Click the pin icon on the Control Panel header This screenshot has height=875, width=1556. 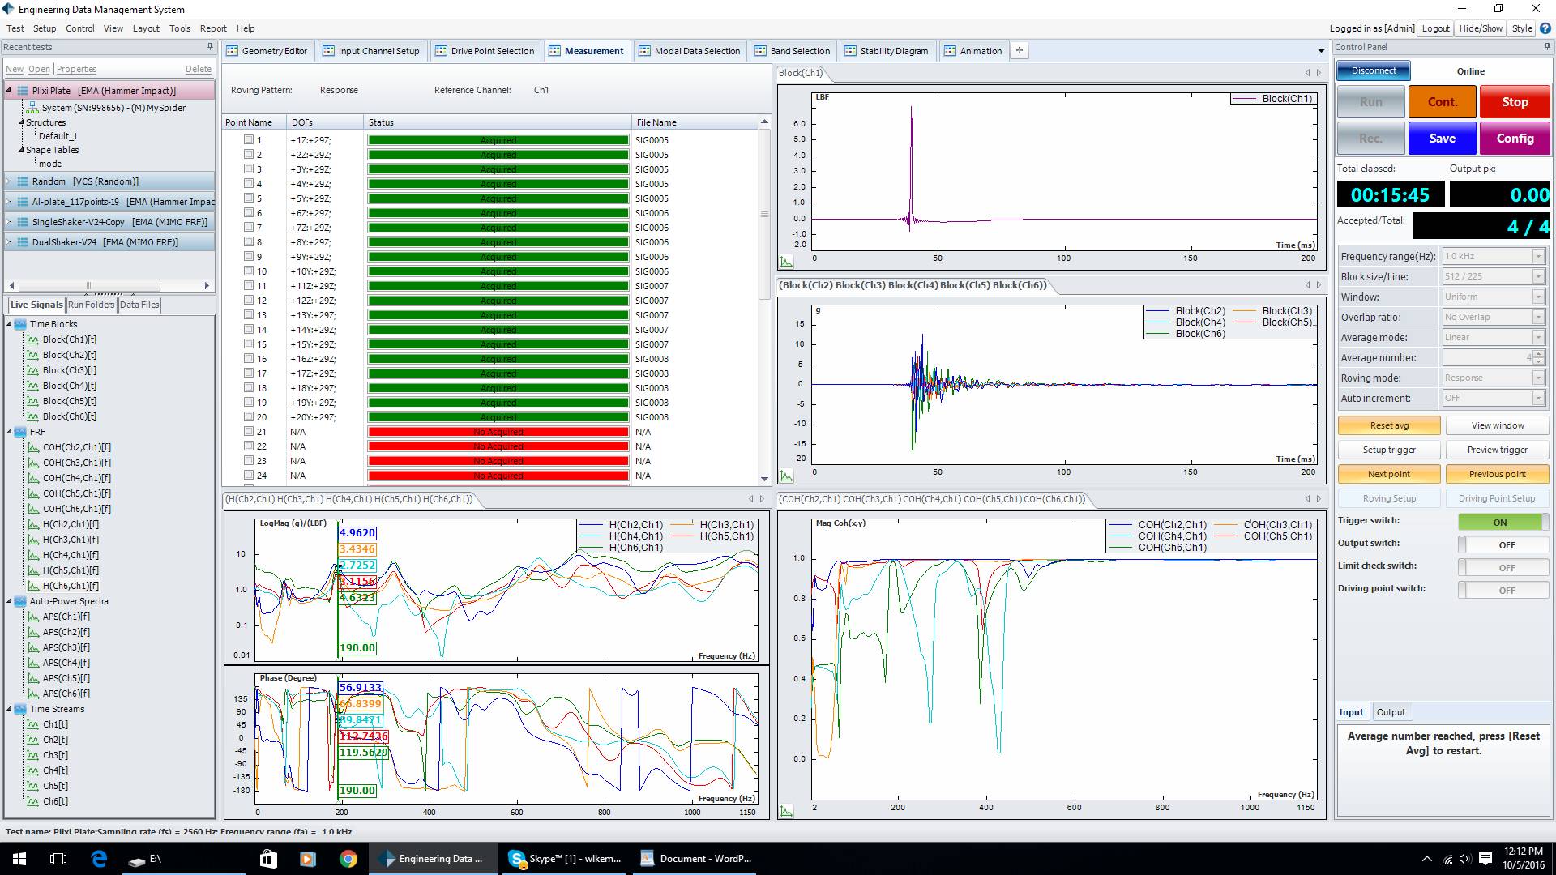click(x=1546, y=47)
